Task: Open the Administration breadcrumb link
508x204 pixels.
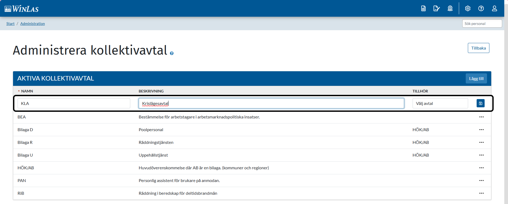Action: click(32, 24)
